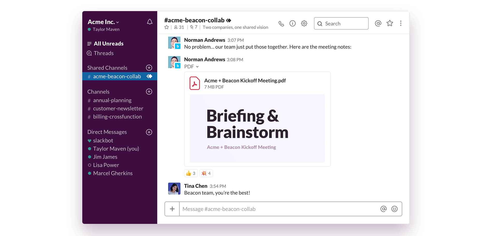Click Norman Andrews name on 3:07 PM message
This screenshot has width=492, height=236.
(205, 40)
